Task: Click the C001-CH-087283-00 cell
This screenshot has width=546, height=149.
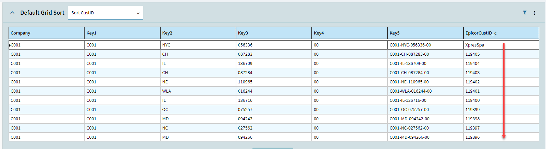Action: (x=425, y=54)
